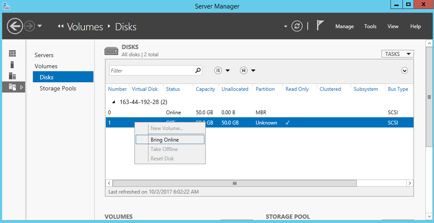Click the refresh icon in header

pos(297,26)
